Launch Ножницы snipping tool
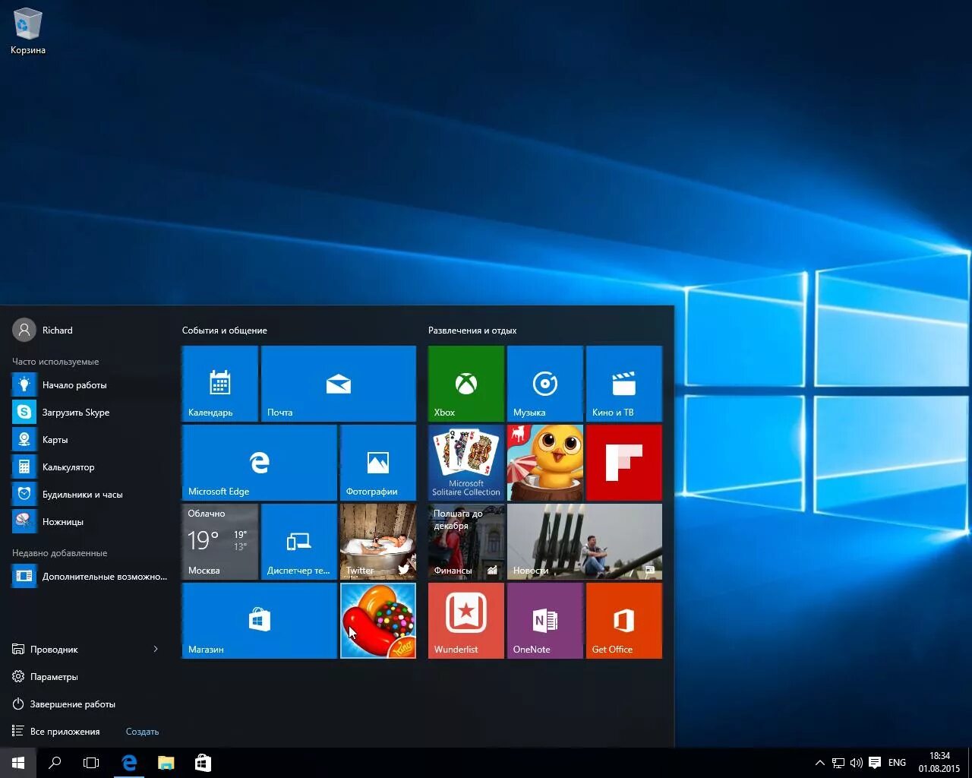972x778 pixels. pos(90,522)
